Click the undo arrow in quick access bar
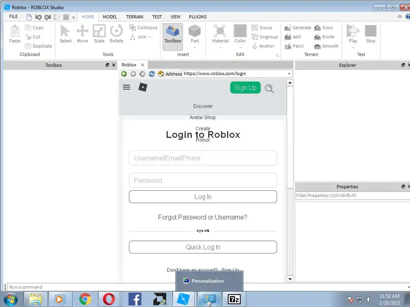The image size is (410, 307). click(x=38, y=17)
